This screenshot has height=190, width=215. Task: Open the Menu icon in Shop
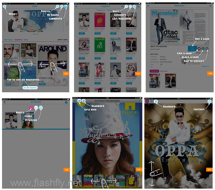pos(5,6)
